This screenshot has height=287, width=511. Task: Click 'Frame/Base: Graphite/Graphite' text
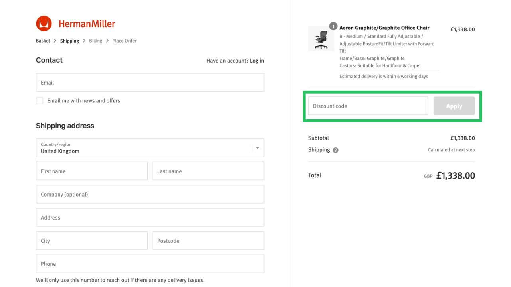point(372,58)
